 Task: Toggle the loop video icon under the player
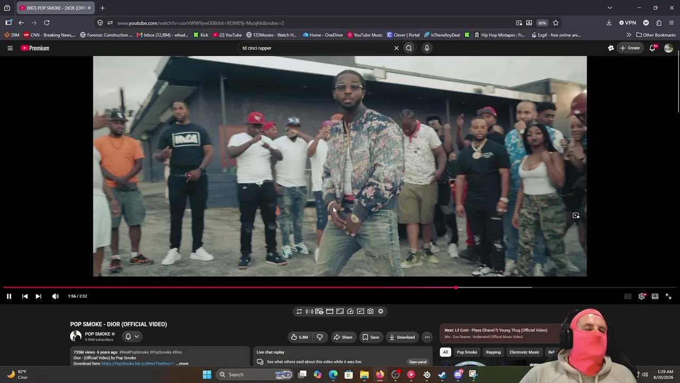pyautogui.click(x=299, y=312)
